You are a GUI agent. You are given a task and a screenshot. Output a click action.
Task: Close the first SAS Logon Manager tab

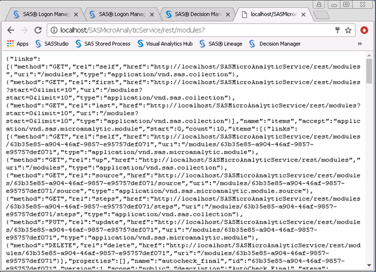76,15
